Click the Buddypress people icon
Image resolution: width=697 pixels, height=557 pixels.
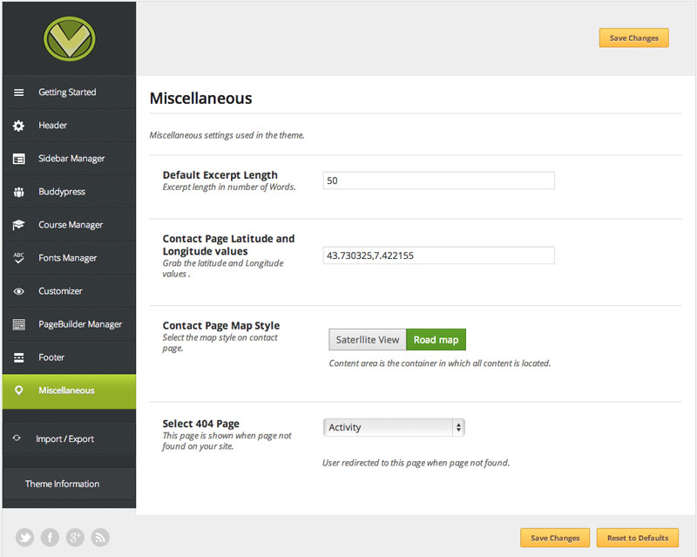point(18,192)
